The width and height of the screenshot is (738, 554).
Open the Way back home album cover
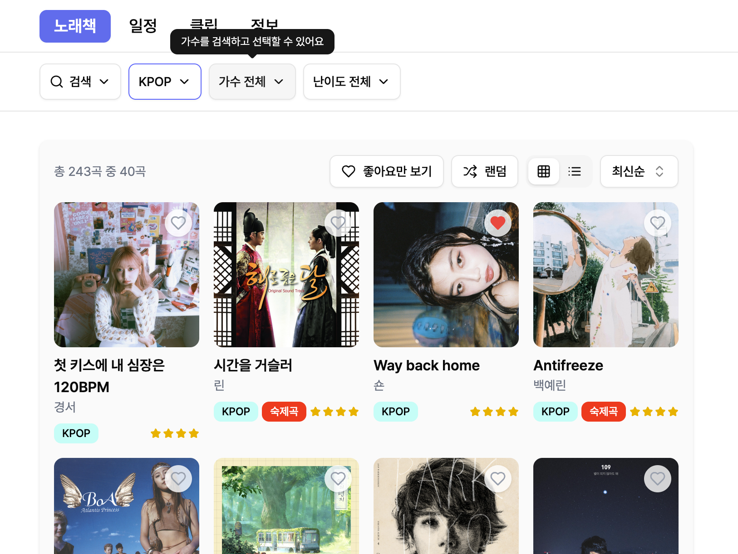[x=446, y=275]
